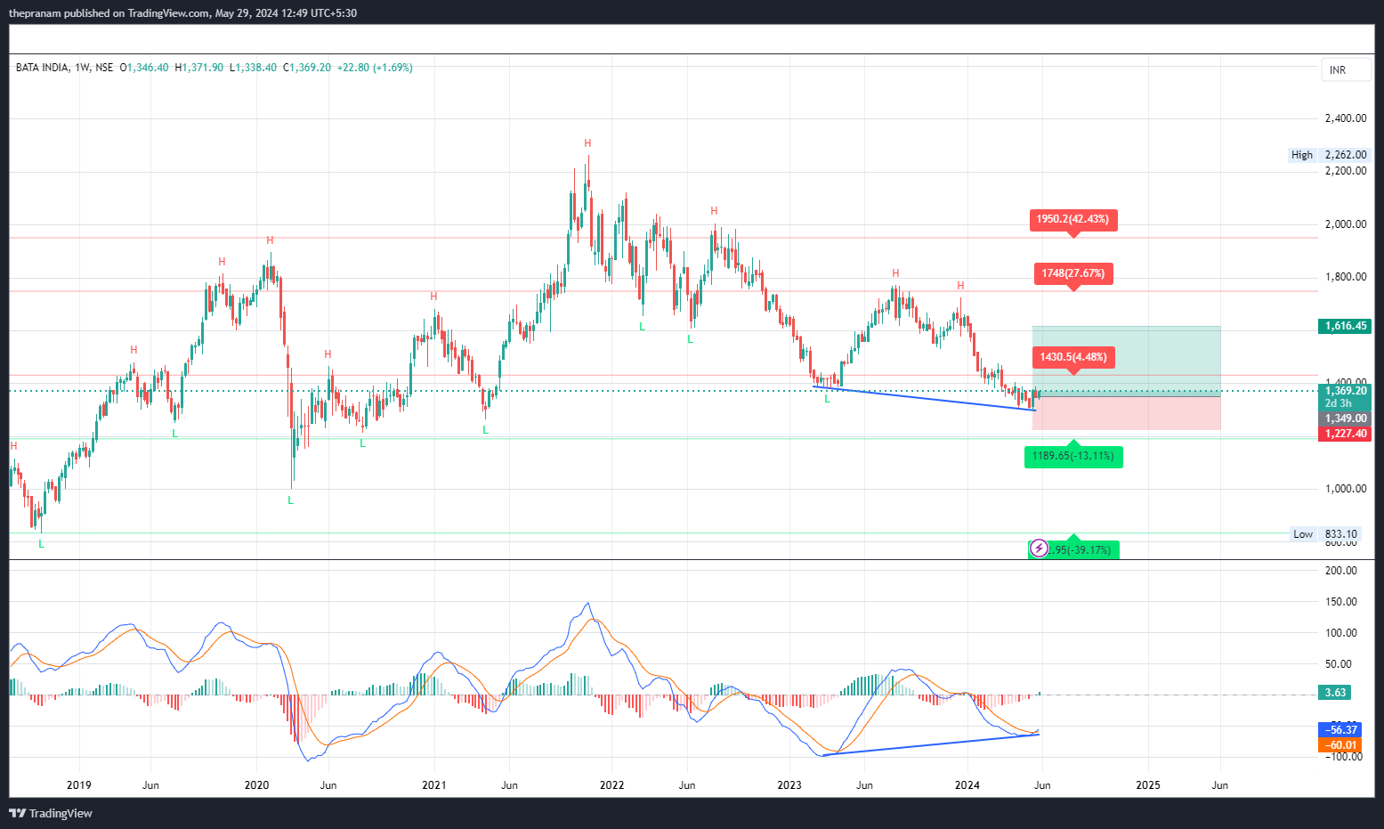Click the 1,349.00 entry price tag

[x=1344, y=419]
